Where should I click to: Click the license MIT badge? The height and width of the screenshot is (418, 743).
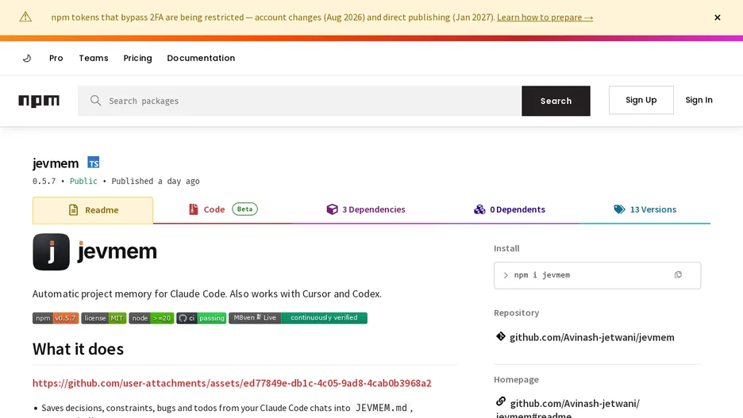pos(104,318)
